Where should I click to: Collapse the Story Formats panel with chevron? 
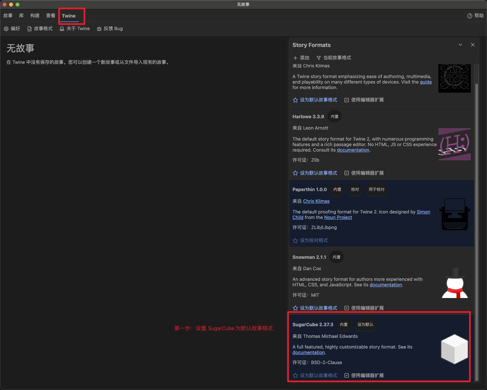click(460, 45)
